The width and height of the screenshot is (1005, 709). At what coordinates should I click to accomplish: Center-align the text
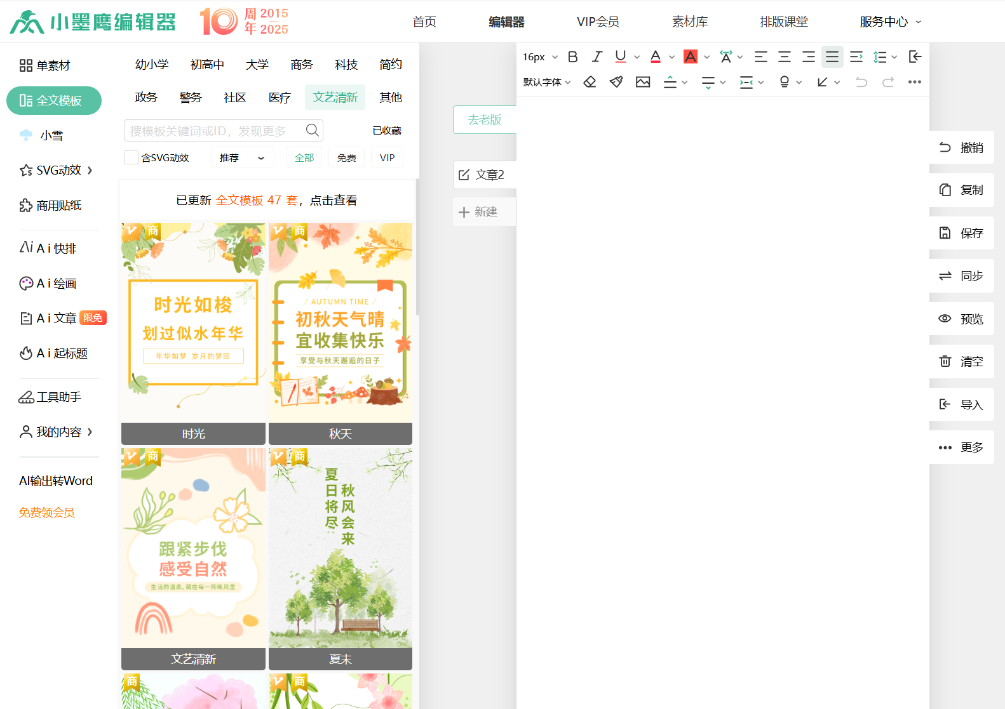785,56
